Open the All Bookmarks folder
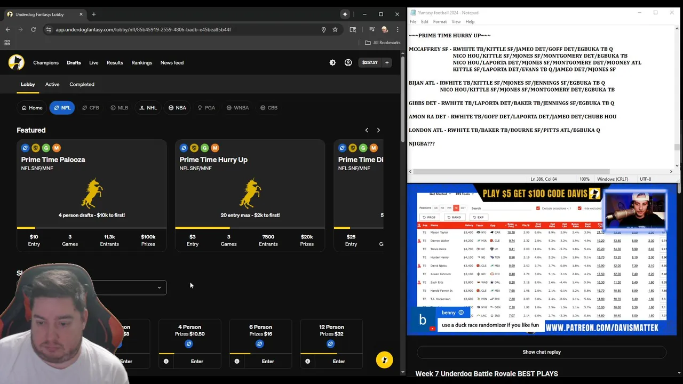 (383, 43)
